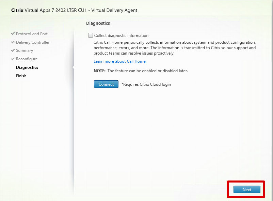Select Diagnostics step in sidebar
Viewport: 273px width, 201px height.
(27, 67)
